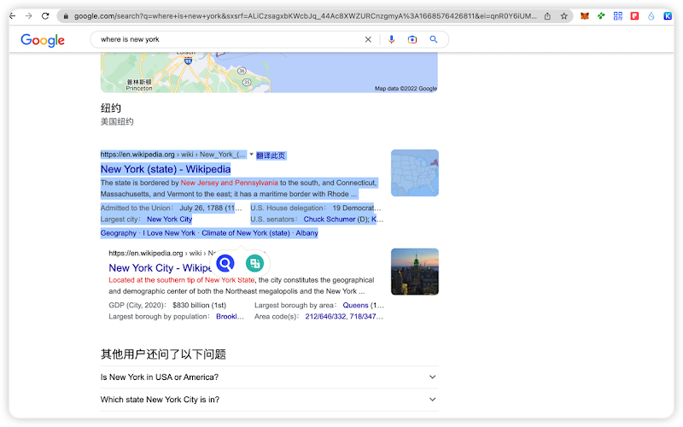This screenshot has height=427, width=683.
Task: Submit search with magnifier icon
Action: coord(434,39)
